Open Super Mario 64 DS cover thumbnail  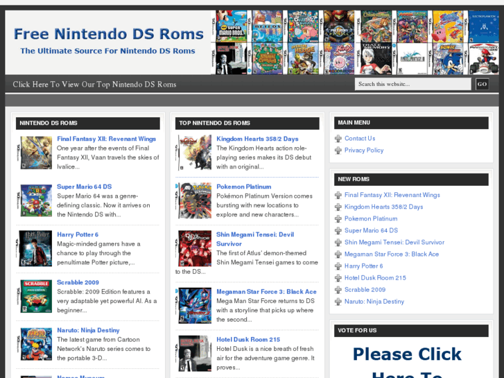(x=35, y=200)
